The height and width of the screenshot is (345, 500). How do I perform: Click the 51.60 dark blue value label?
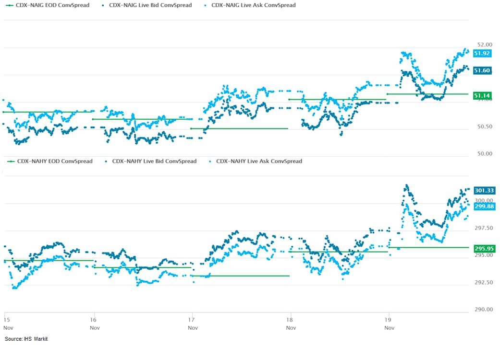pos(481,70)
